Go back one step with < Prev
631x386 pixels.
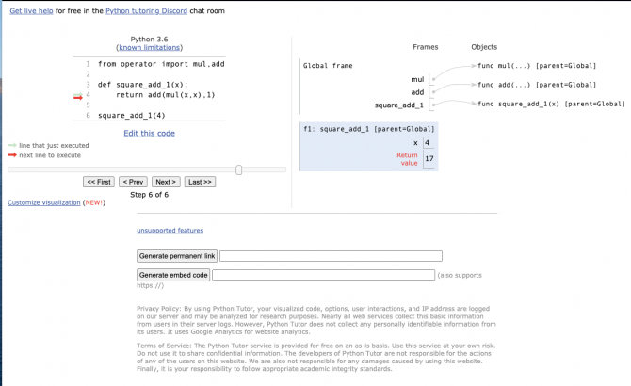[133, 181]
